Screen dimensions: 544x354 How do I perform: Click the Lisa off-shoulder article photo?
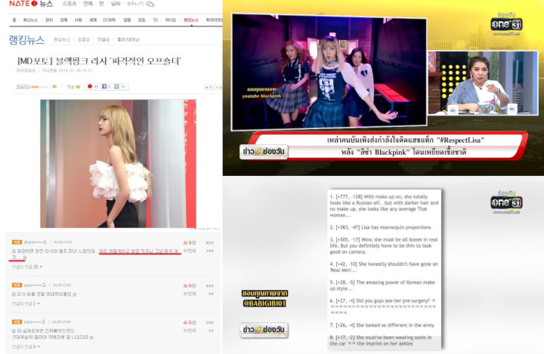(119, 164)
